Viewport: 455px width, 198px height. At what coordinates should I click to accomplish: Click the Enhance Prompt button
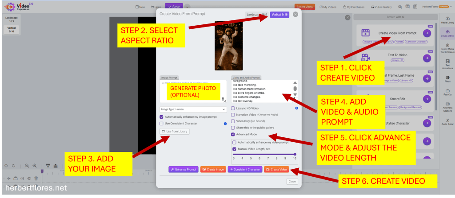pyautogui.click(x=184, y=169)
